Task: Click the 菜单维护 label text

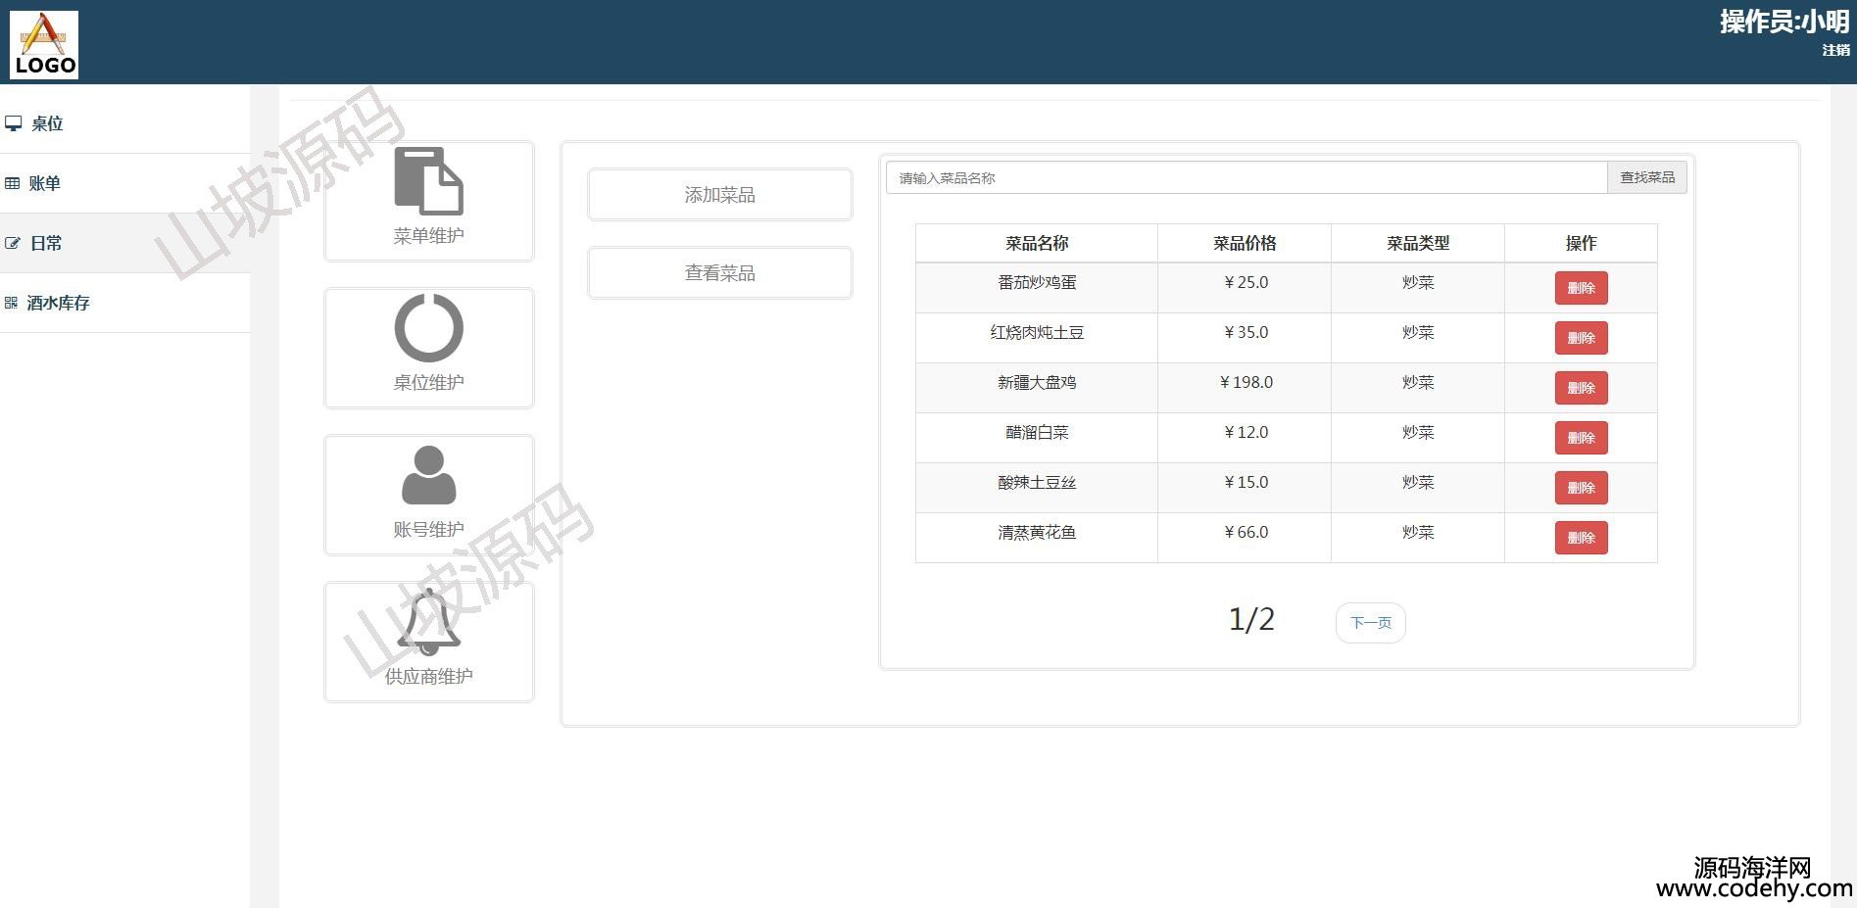Action: pyautogui.click(x=428, y=236)
